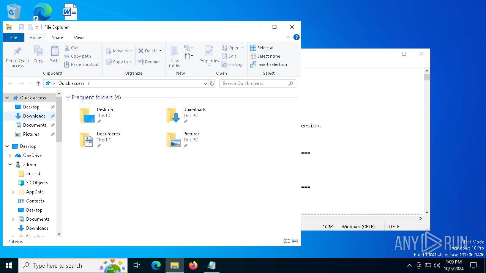Open customize Quick Access Toolbar dropdown
Screen dimensions: 486x273
point(37,27)
